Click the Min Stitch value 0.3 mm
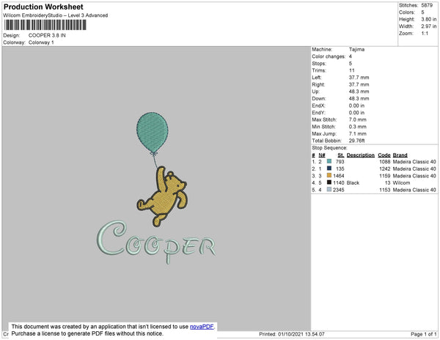Viewport: 440px width, 340px height. coord(358,127)
